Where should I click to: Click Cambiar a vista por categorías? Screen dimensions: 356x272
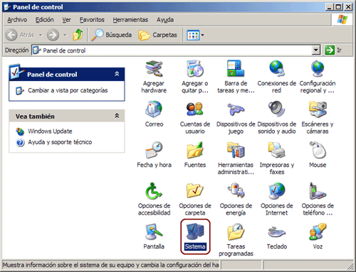pyautogui.click(x=68, y=90)
